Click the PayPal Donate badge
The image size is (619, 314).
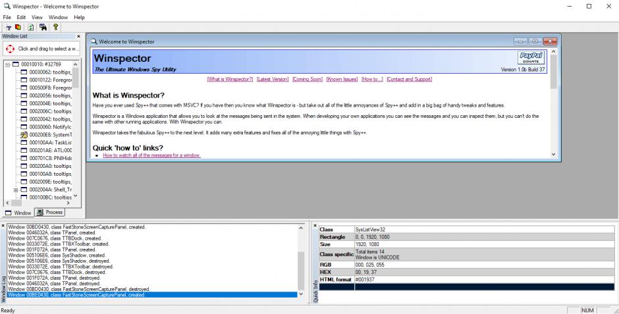531,57
